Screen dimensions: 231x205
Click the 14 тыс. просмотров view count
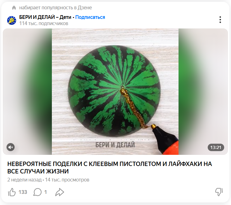click(x=67, y=180)
